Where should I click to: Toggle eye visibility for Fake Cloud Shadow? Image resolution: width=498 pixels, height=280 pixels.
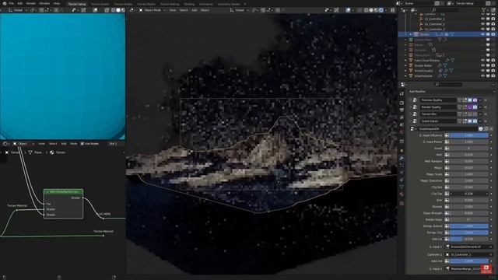pos(483,61)
